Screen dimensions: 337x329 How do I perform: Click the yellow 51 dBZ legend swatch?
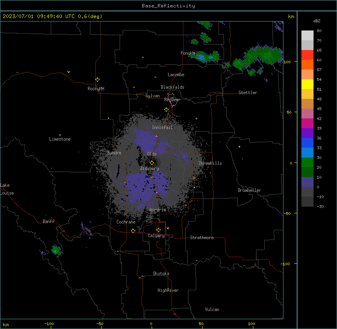(x=307, y=84)
